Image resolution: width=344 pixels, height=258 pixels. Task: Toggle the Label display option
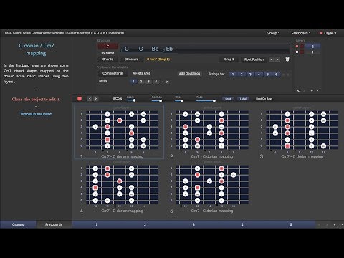click(243, 99)
